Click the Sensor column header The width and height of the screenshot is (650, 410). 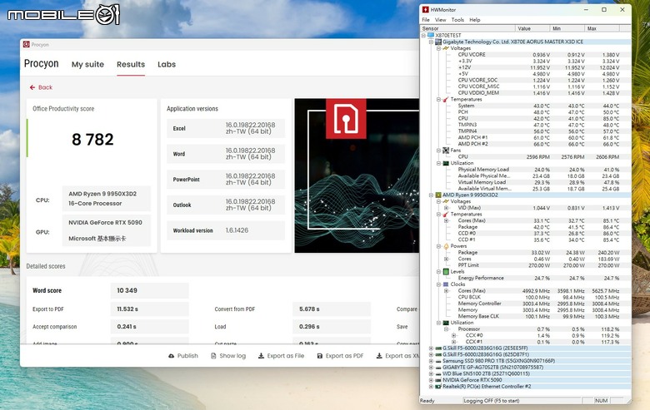click(468, 28)
